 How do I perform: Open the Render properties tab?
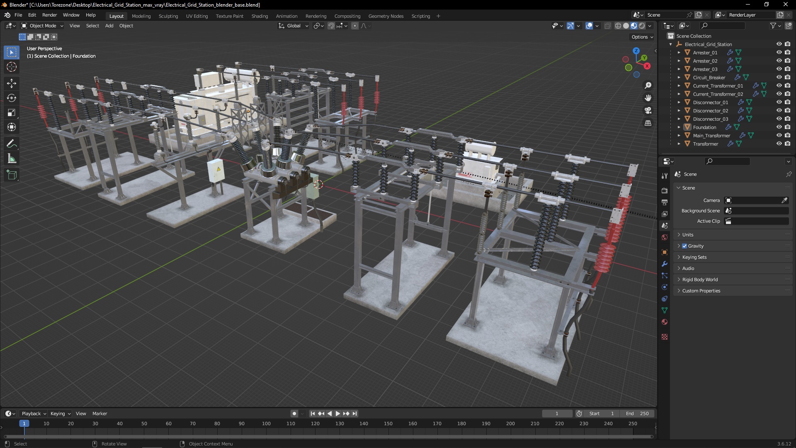tap(665, 190)
